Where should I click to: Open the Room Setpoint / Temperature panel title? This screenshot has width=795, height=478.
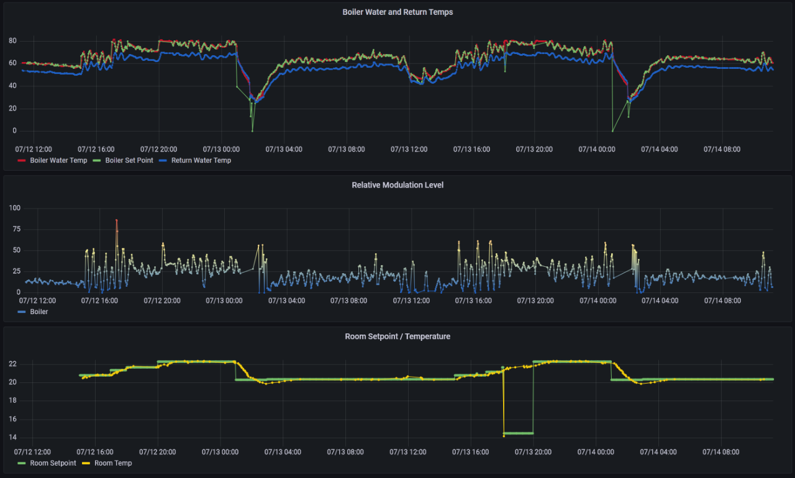coord(397,336)
